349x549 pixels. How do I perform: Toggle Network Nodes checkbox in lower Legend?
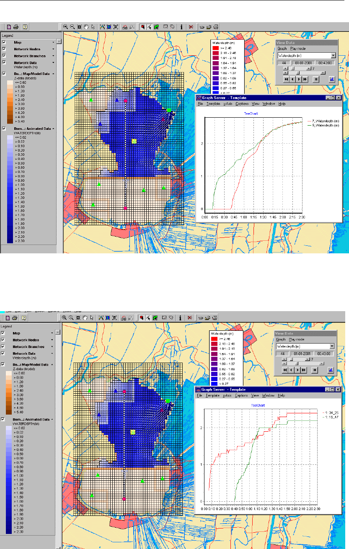[4, 340]
